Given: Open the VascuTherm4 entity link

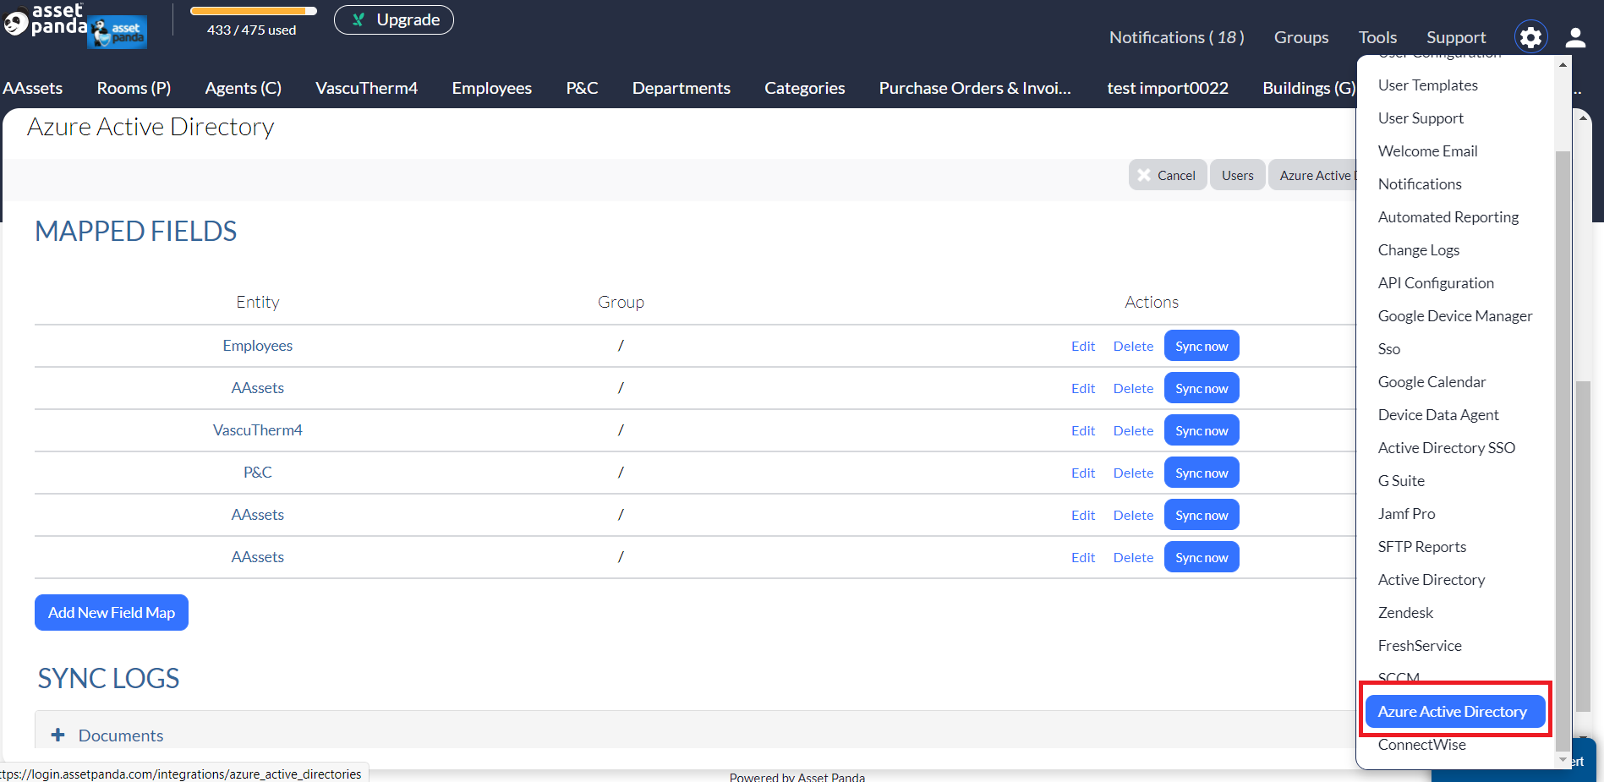Looking at the screenshot, I should (258, 429).
